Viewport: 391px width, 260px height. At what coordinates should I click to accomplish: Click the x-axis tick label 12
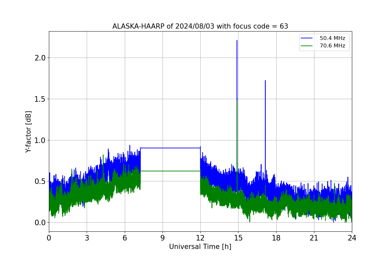[x=200, y=238]
